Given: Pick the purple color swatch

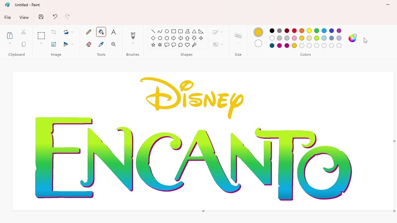Looking at the screenshot, I should click(x=339, y=31).
